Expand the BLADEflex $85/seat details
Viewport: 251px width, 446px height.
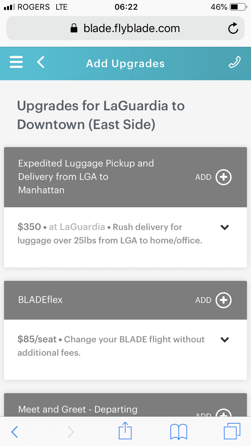tap(225, 340)
